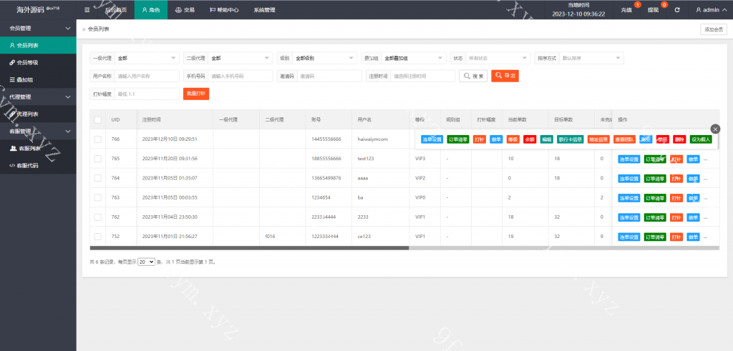Screen dimensions: 733x351
Task: Click 订单清零 for the test123 row
Action: 655,159
